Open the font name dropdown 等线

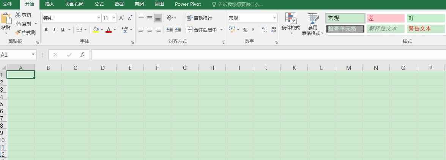[x=99, y=18]
